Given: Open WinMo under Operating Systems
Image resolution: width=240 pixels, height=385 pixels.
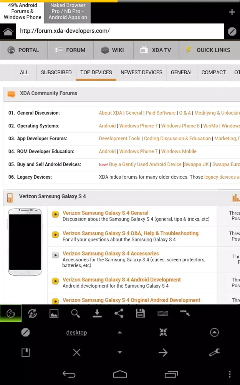Looking at the screenshot, I should coord(210,126).
